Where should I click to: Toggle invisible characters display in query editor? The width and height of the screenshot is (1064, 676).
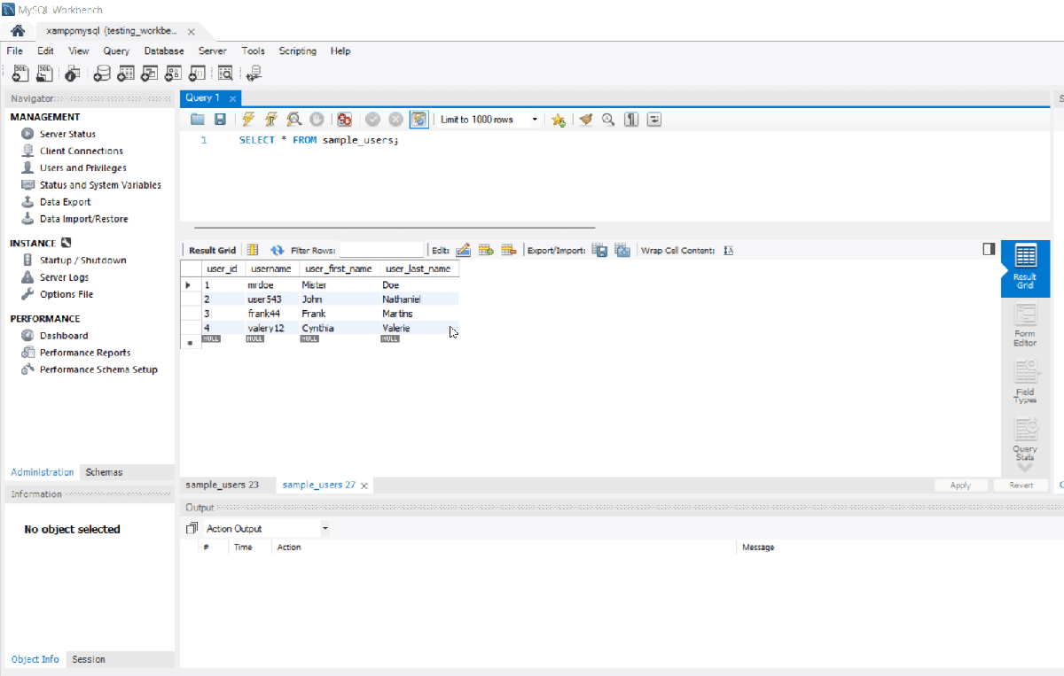pyautogui.click(x=631, y=119)
